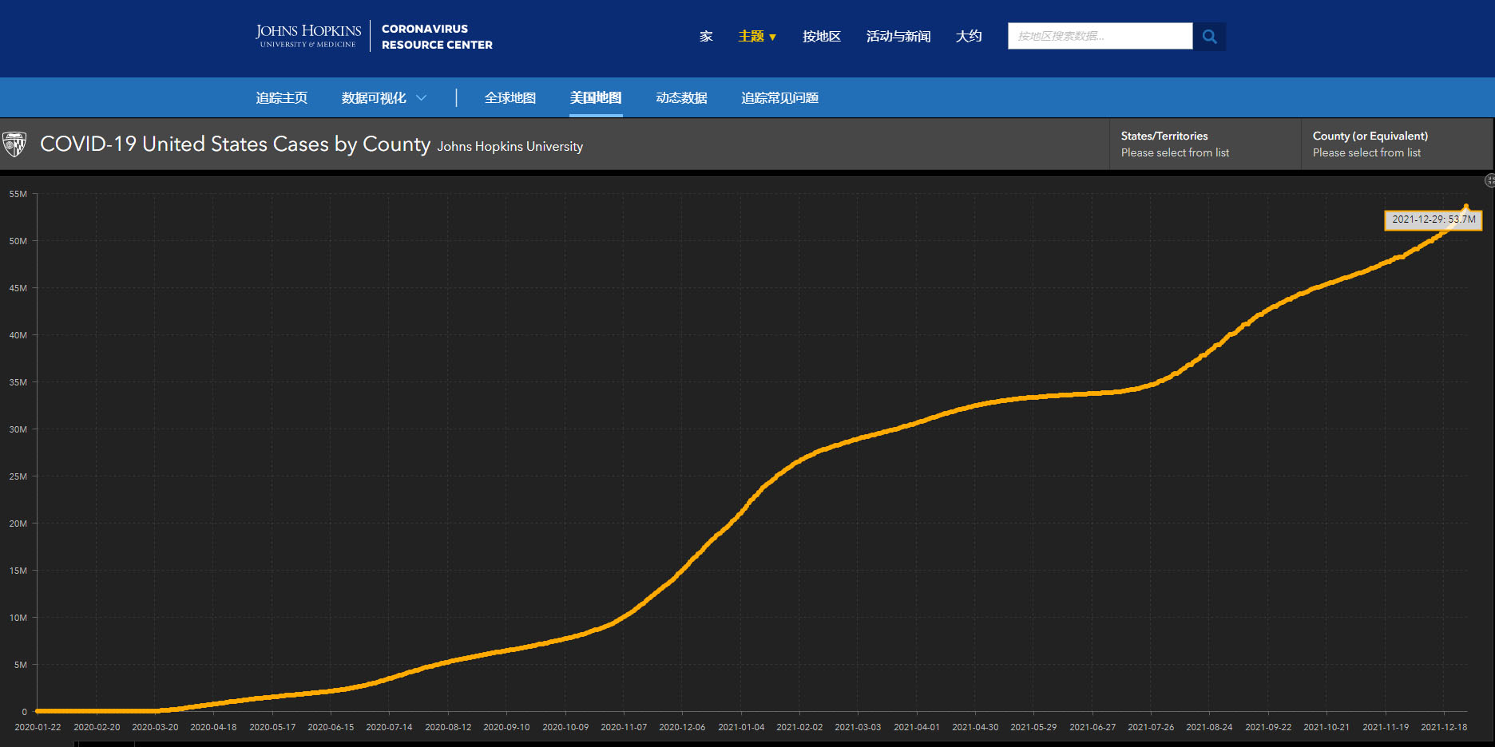
Task: Open the 大约 about link
Action: tap(968, 37)
